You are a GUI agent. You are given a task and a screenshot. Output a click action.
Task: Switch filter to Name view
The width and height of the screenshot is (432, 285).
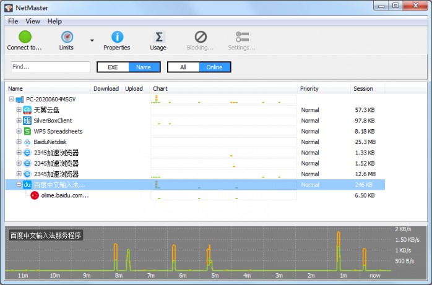(144, 67)
